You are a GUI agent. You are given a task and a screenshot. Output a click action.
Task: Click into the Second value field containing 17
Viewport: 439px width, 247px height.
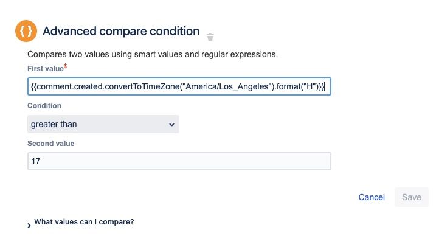(x=179, y=161)
